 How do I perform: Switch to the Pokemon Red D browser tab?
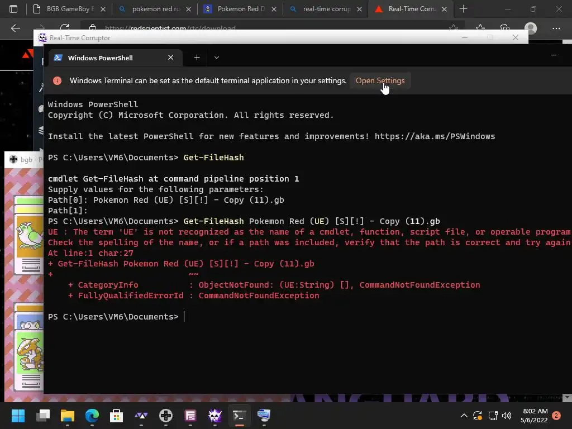coord(241,9)
